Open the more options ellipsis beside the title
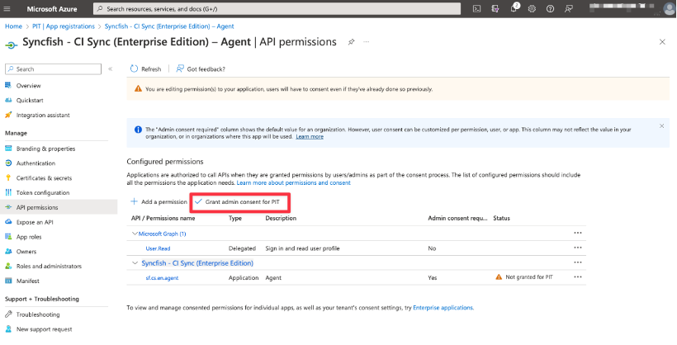The width and height of the screenshot is (677, 345). 366,42
